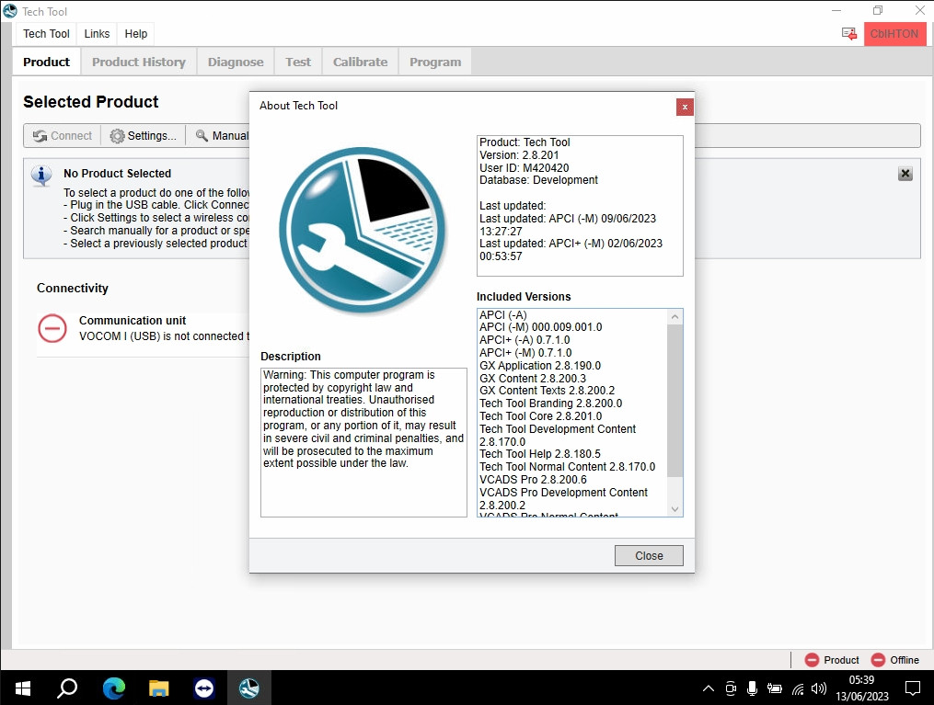The width and height of the screenshot is (934, 705).
Task: Click the notification message icon near CbIHTON
Action: (x=848, y=34)
